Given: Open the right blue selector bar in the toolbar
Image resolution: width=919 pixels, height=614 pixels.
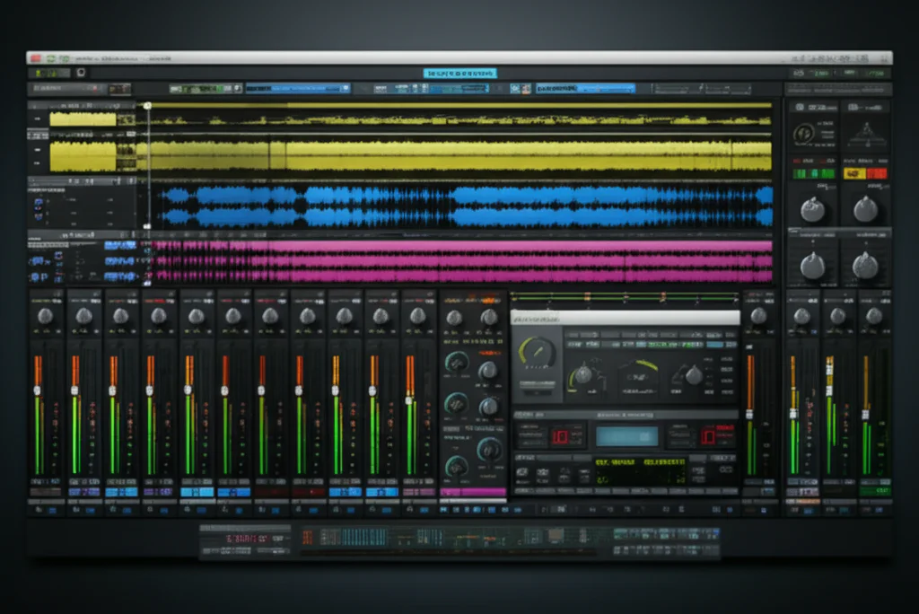Looking at the screenshot, I should coord(585,89).
